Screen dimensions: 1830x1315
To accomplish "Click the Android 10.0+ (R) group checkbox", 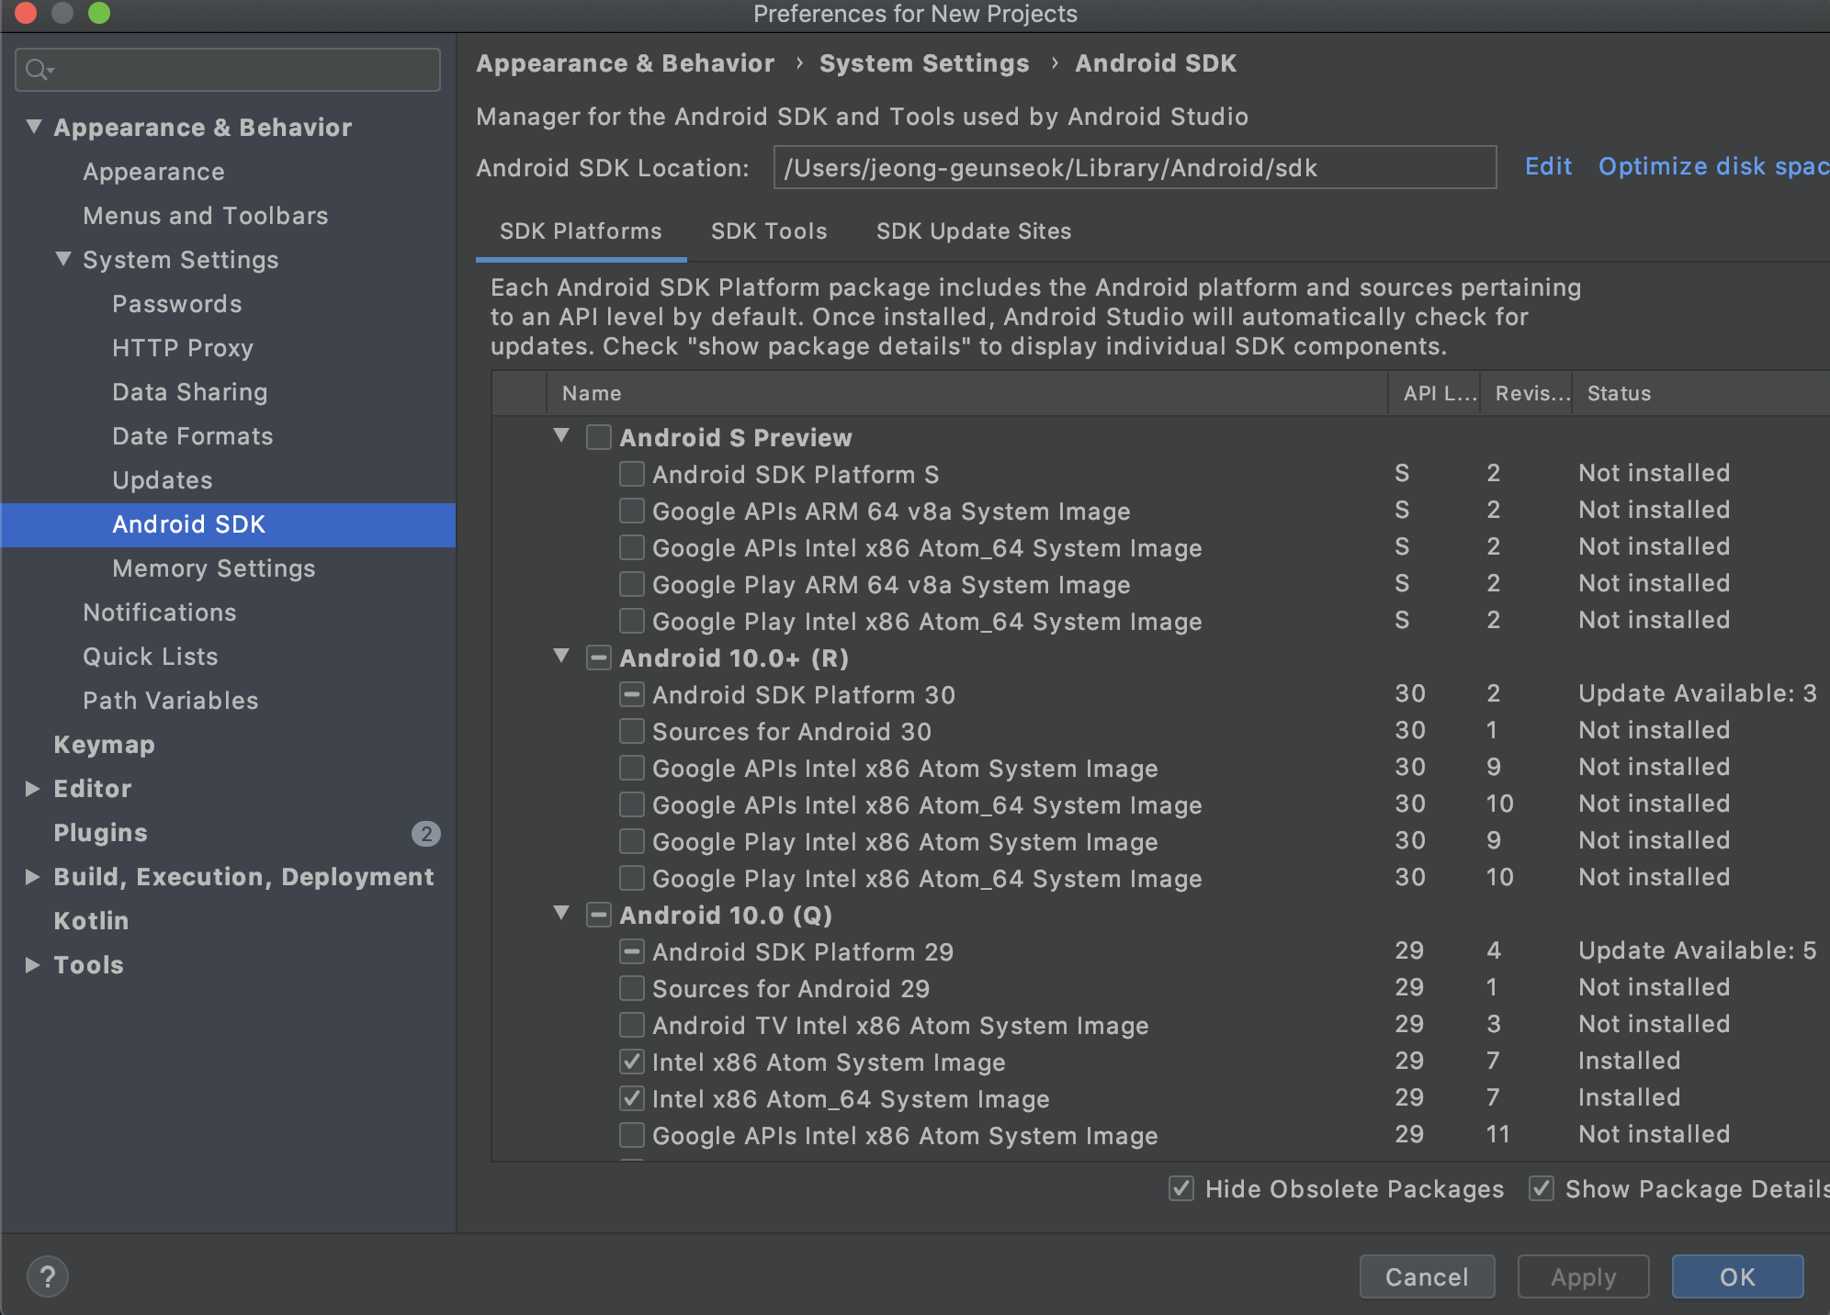I will click(x=598, y=657).
